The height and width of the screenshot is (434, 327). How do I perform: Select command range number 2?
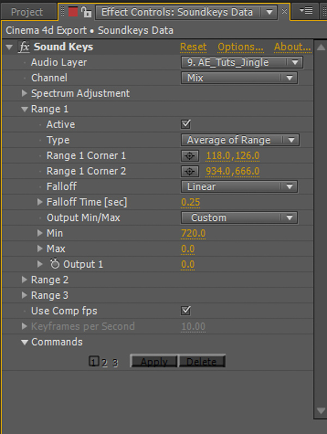[105, 363]
